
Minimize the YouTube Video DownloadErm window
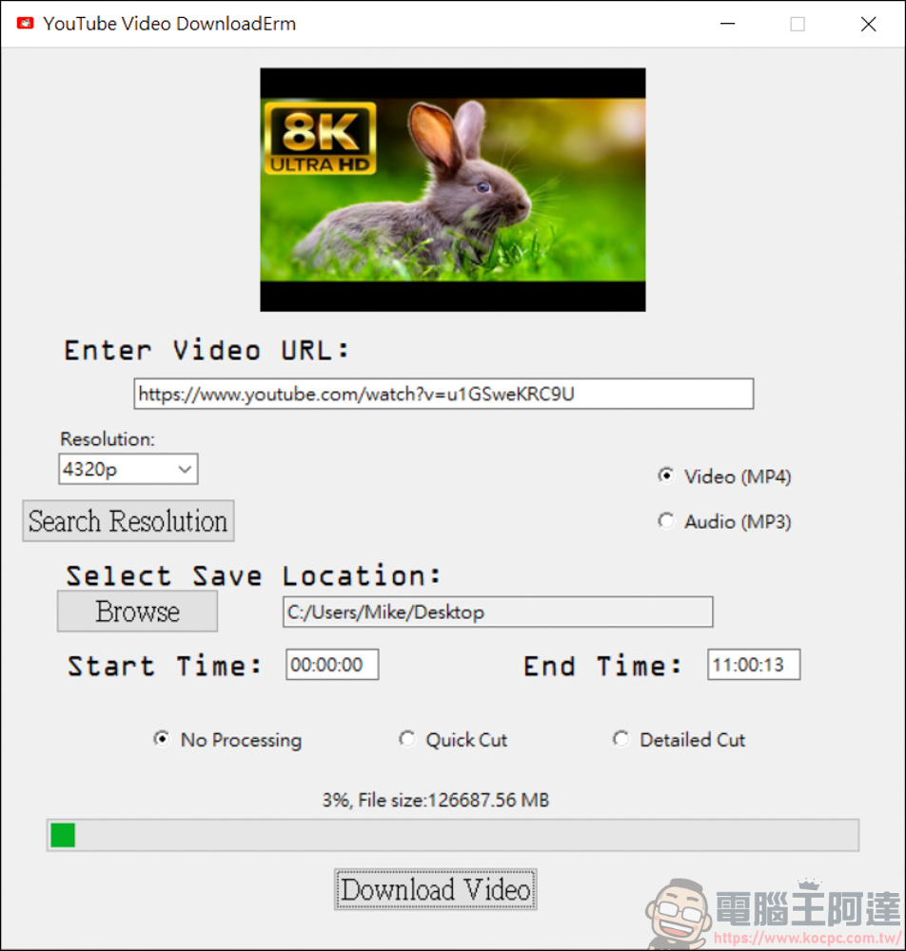[728, 24]
